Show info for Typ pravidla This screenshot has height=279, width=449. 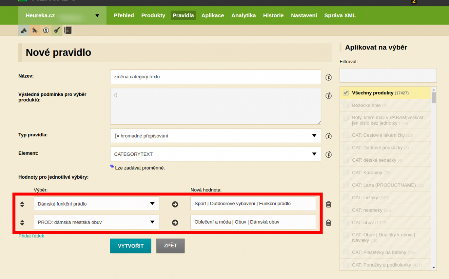coord(329,136)
